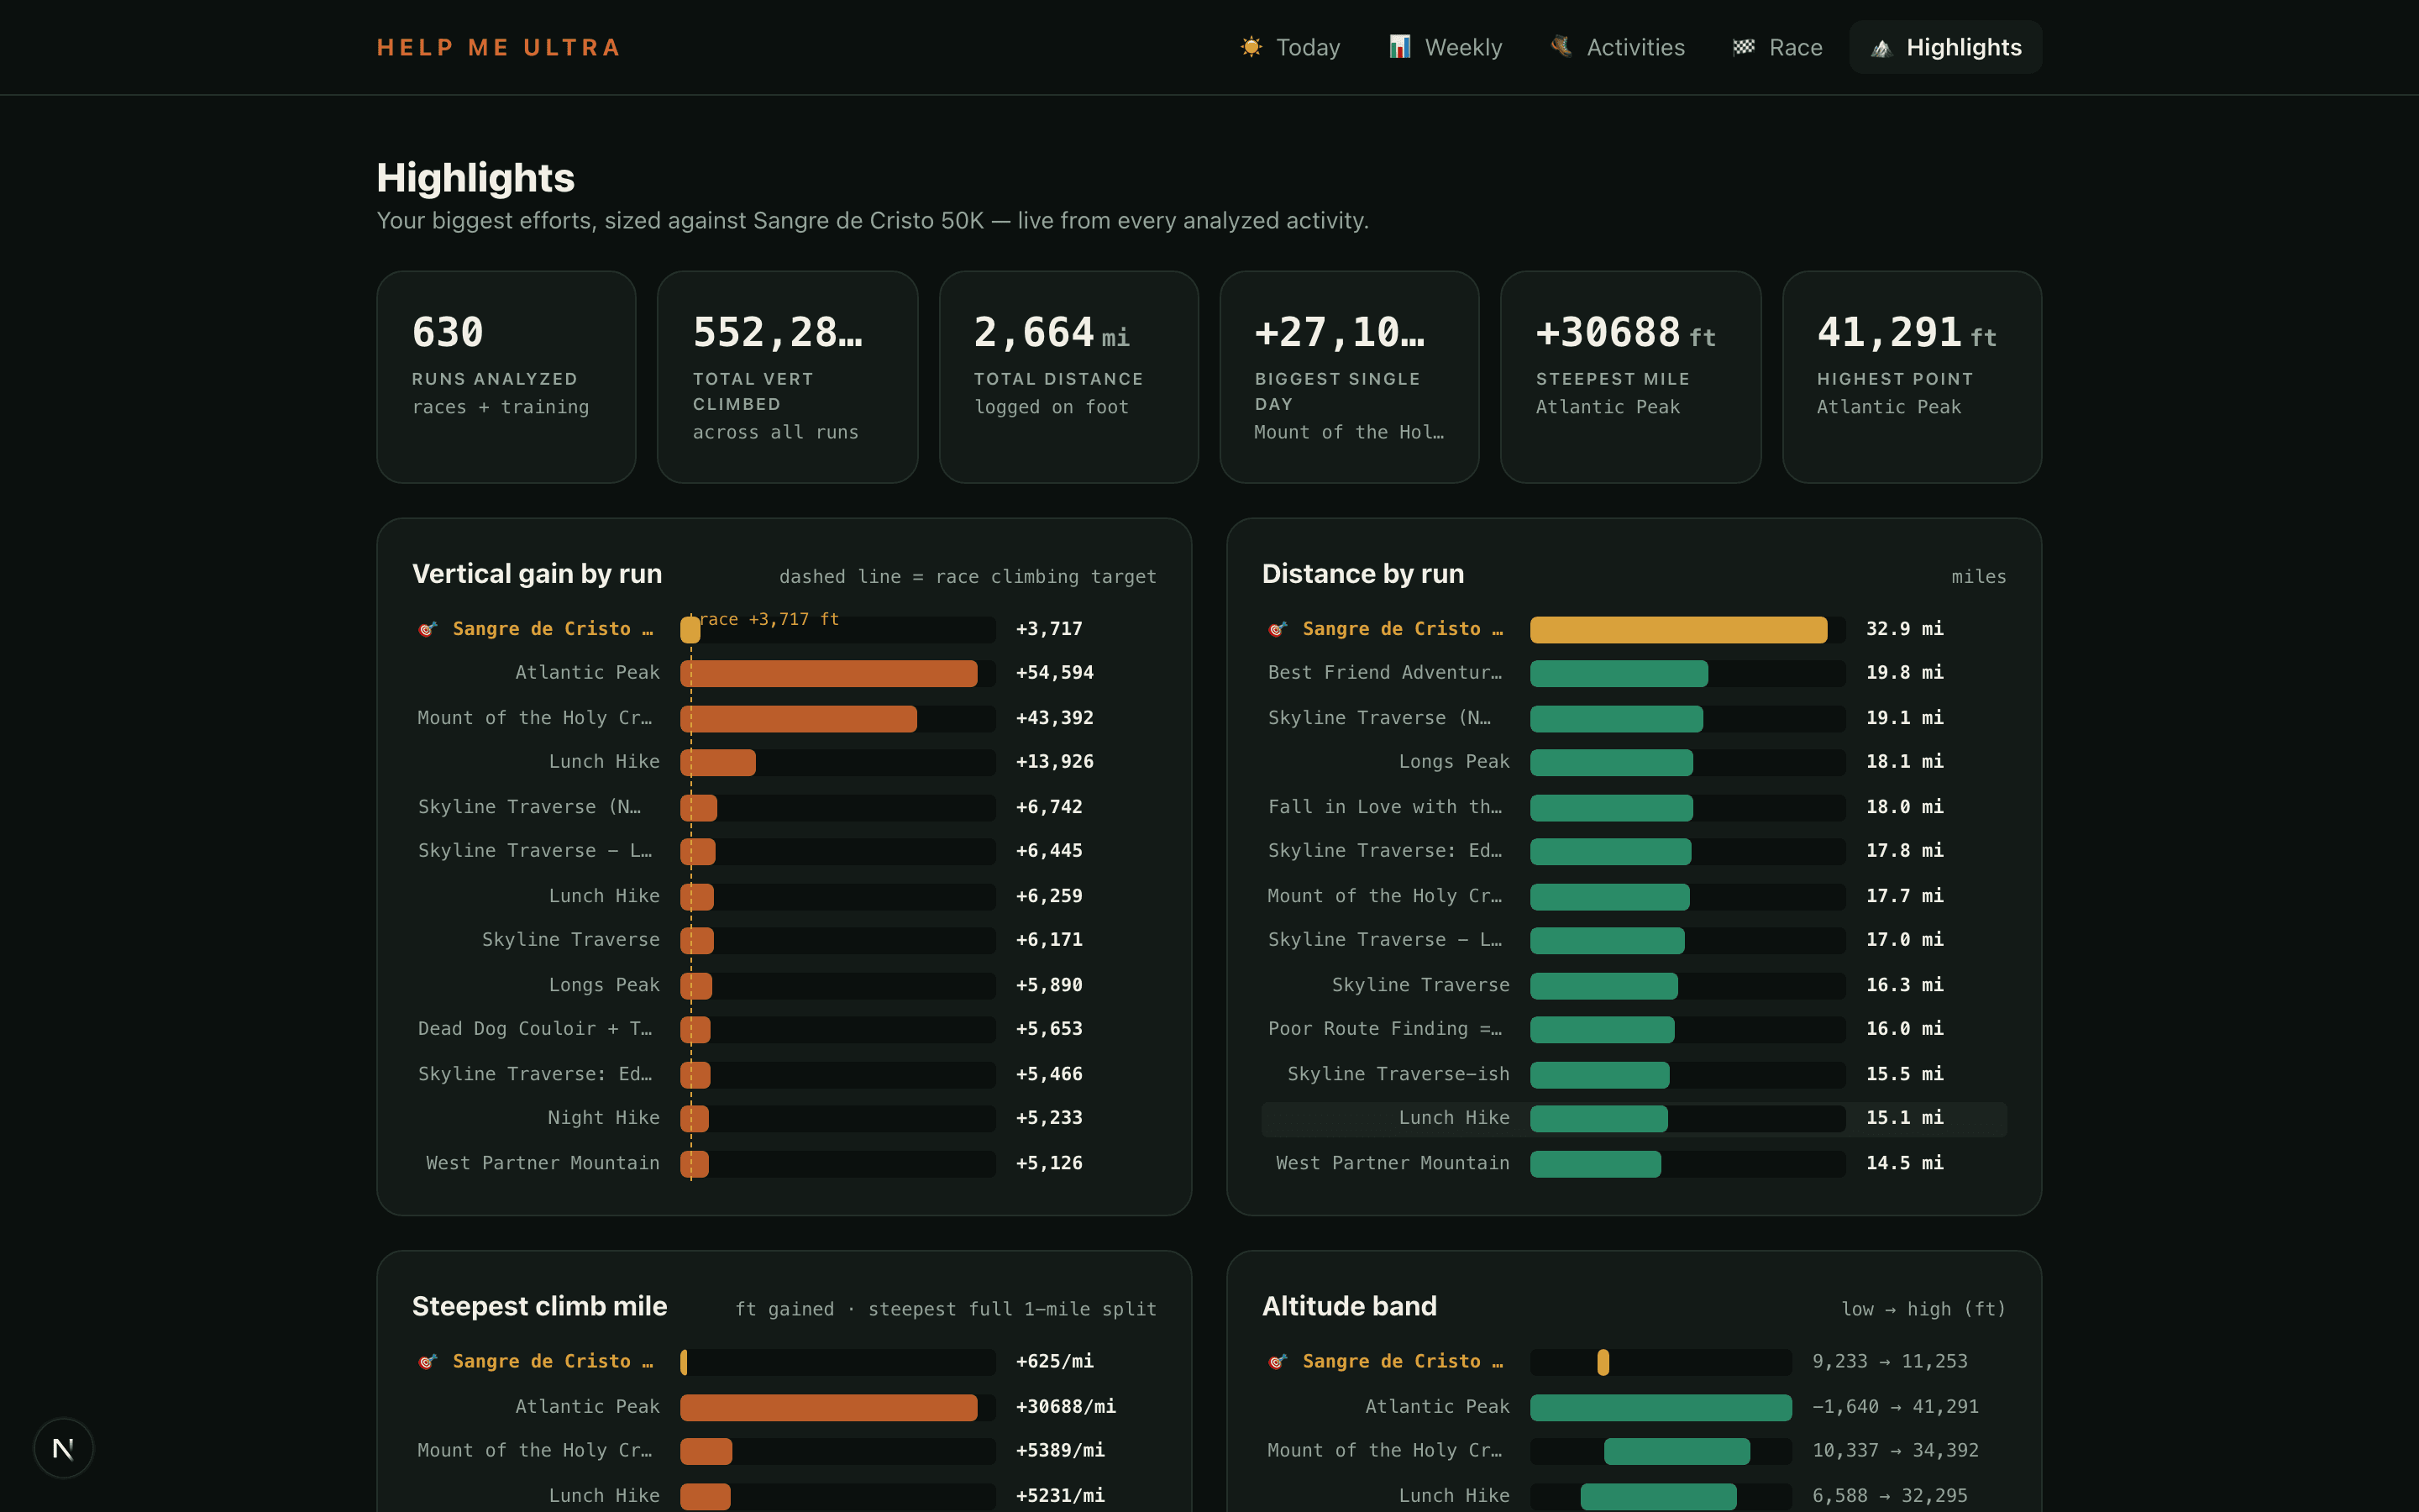Click target icon in Steepest climb mile

tap(428, 1361)
